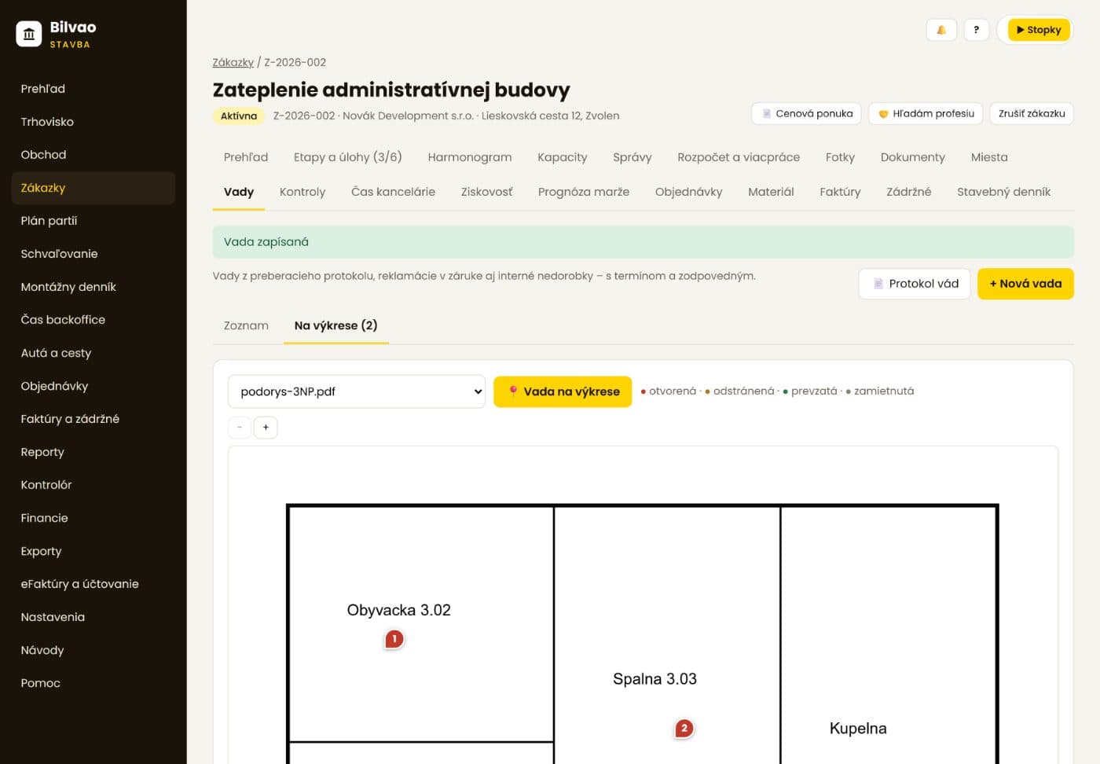Open Nastavenia in sidebar
Screen dimensions: 1100x764
pyautogui.click(x=93, y=617)
